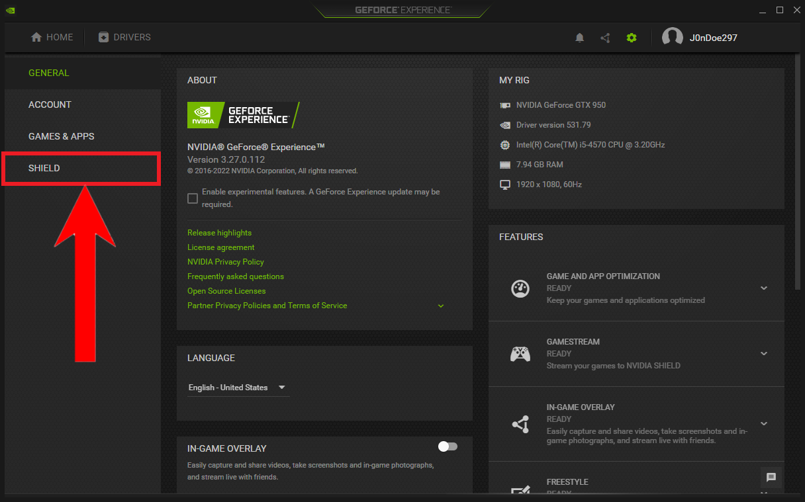Click the Intel Core i5-4570 CPU text
The width and height of the screenshot is (805, 502).
coord(591,145)
